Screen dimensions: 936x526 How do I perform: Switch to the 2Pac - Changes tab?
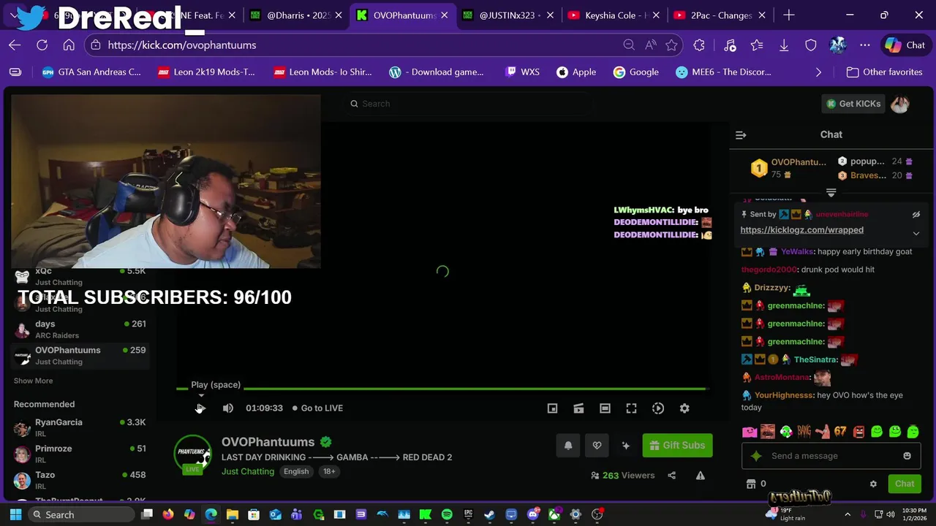click(720, 15)
